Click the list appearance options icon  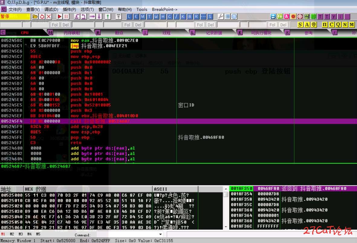pos(227,16)
